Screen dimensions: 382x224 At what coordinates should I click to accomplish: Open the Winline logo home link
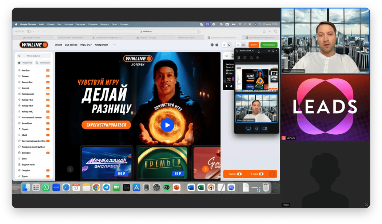[x=33, y=45]
